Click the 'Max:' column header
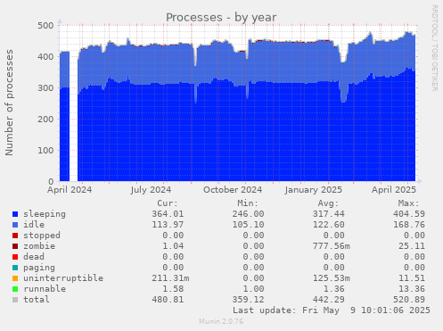Image resolution: width=443 pixels, height=331 pixels. click(408, 203)
